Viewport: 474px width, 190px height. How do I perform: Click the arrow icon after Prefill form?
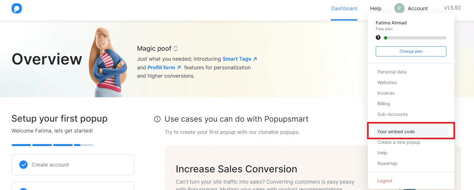tap(179, 68)
